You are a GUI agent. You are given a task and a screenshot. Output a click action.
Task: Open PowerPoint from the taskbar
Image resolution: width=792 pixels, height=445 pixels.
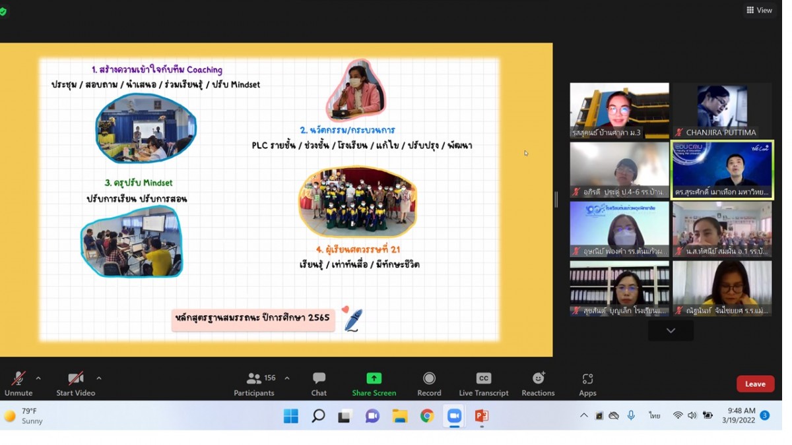482,416
